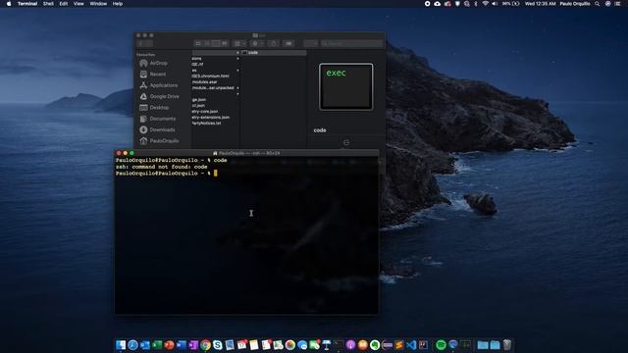The width and height of the screenshot is (628, 353).
Task: Open Skype from the Dock
Action: click(218, 345)
